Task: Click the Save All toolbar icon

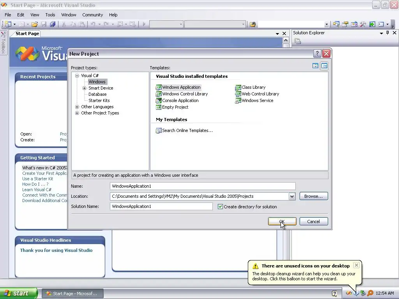Action: pos(53,24)
